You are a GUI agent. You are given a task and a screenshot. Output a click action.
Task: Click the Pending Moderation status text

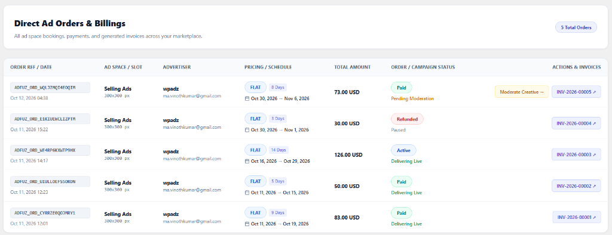pos(412,98)
